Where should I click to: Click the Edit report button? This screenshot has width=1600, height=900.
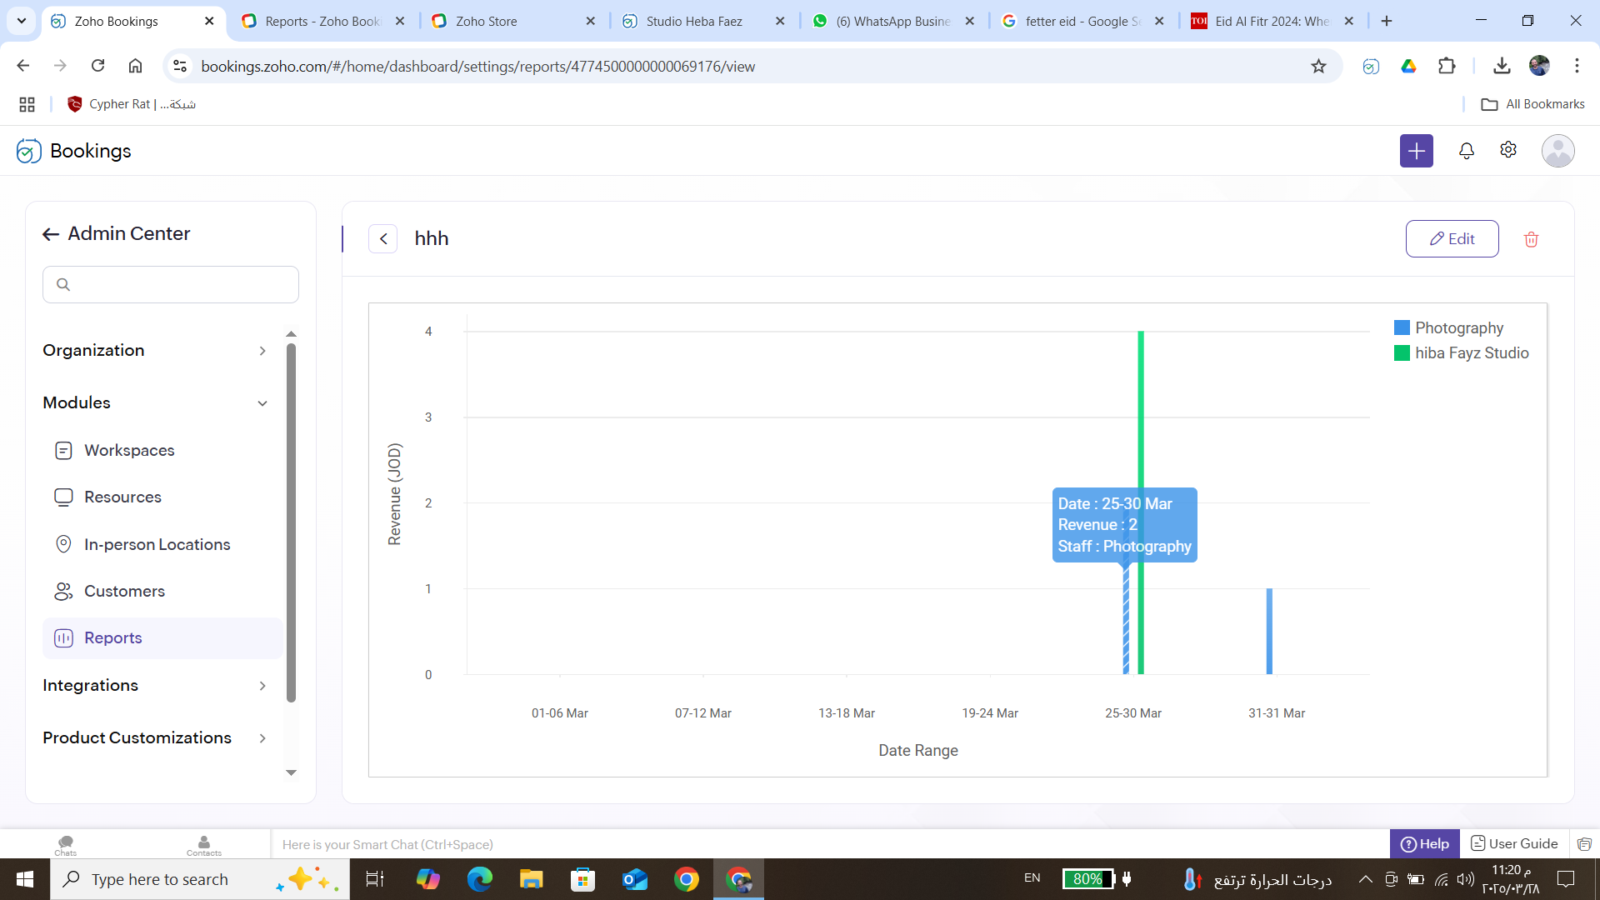tap(1452, 239)
